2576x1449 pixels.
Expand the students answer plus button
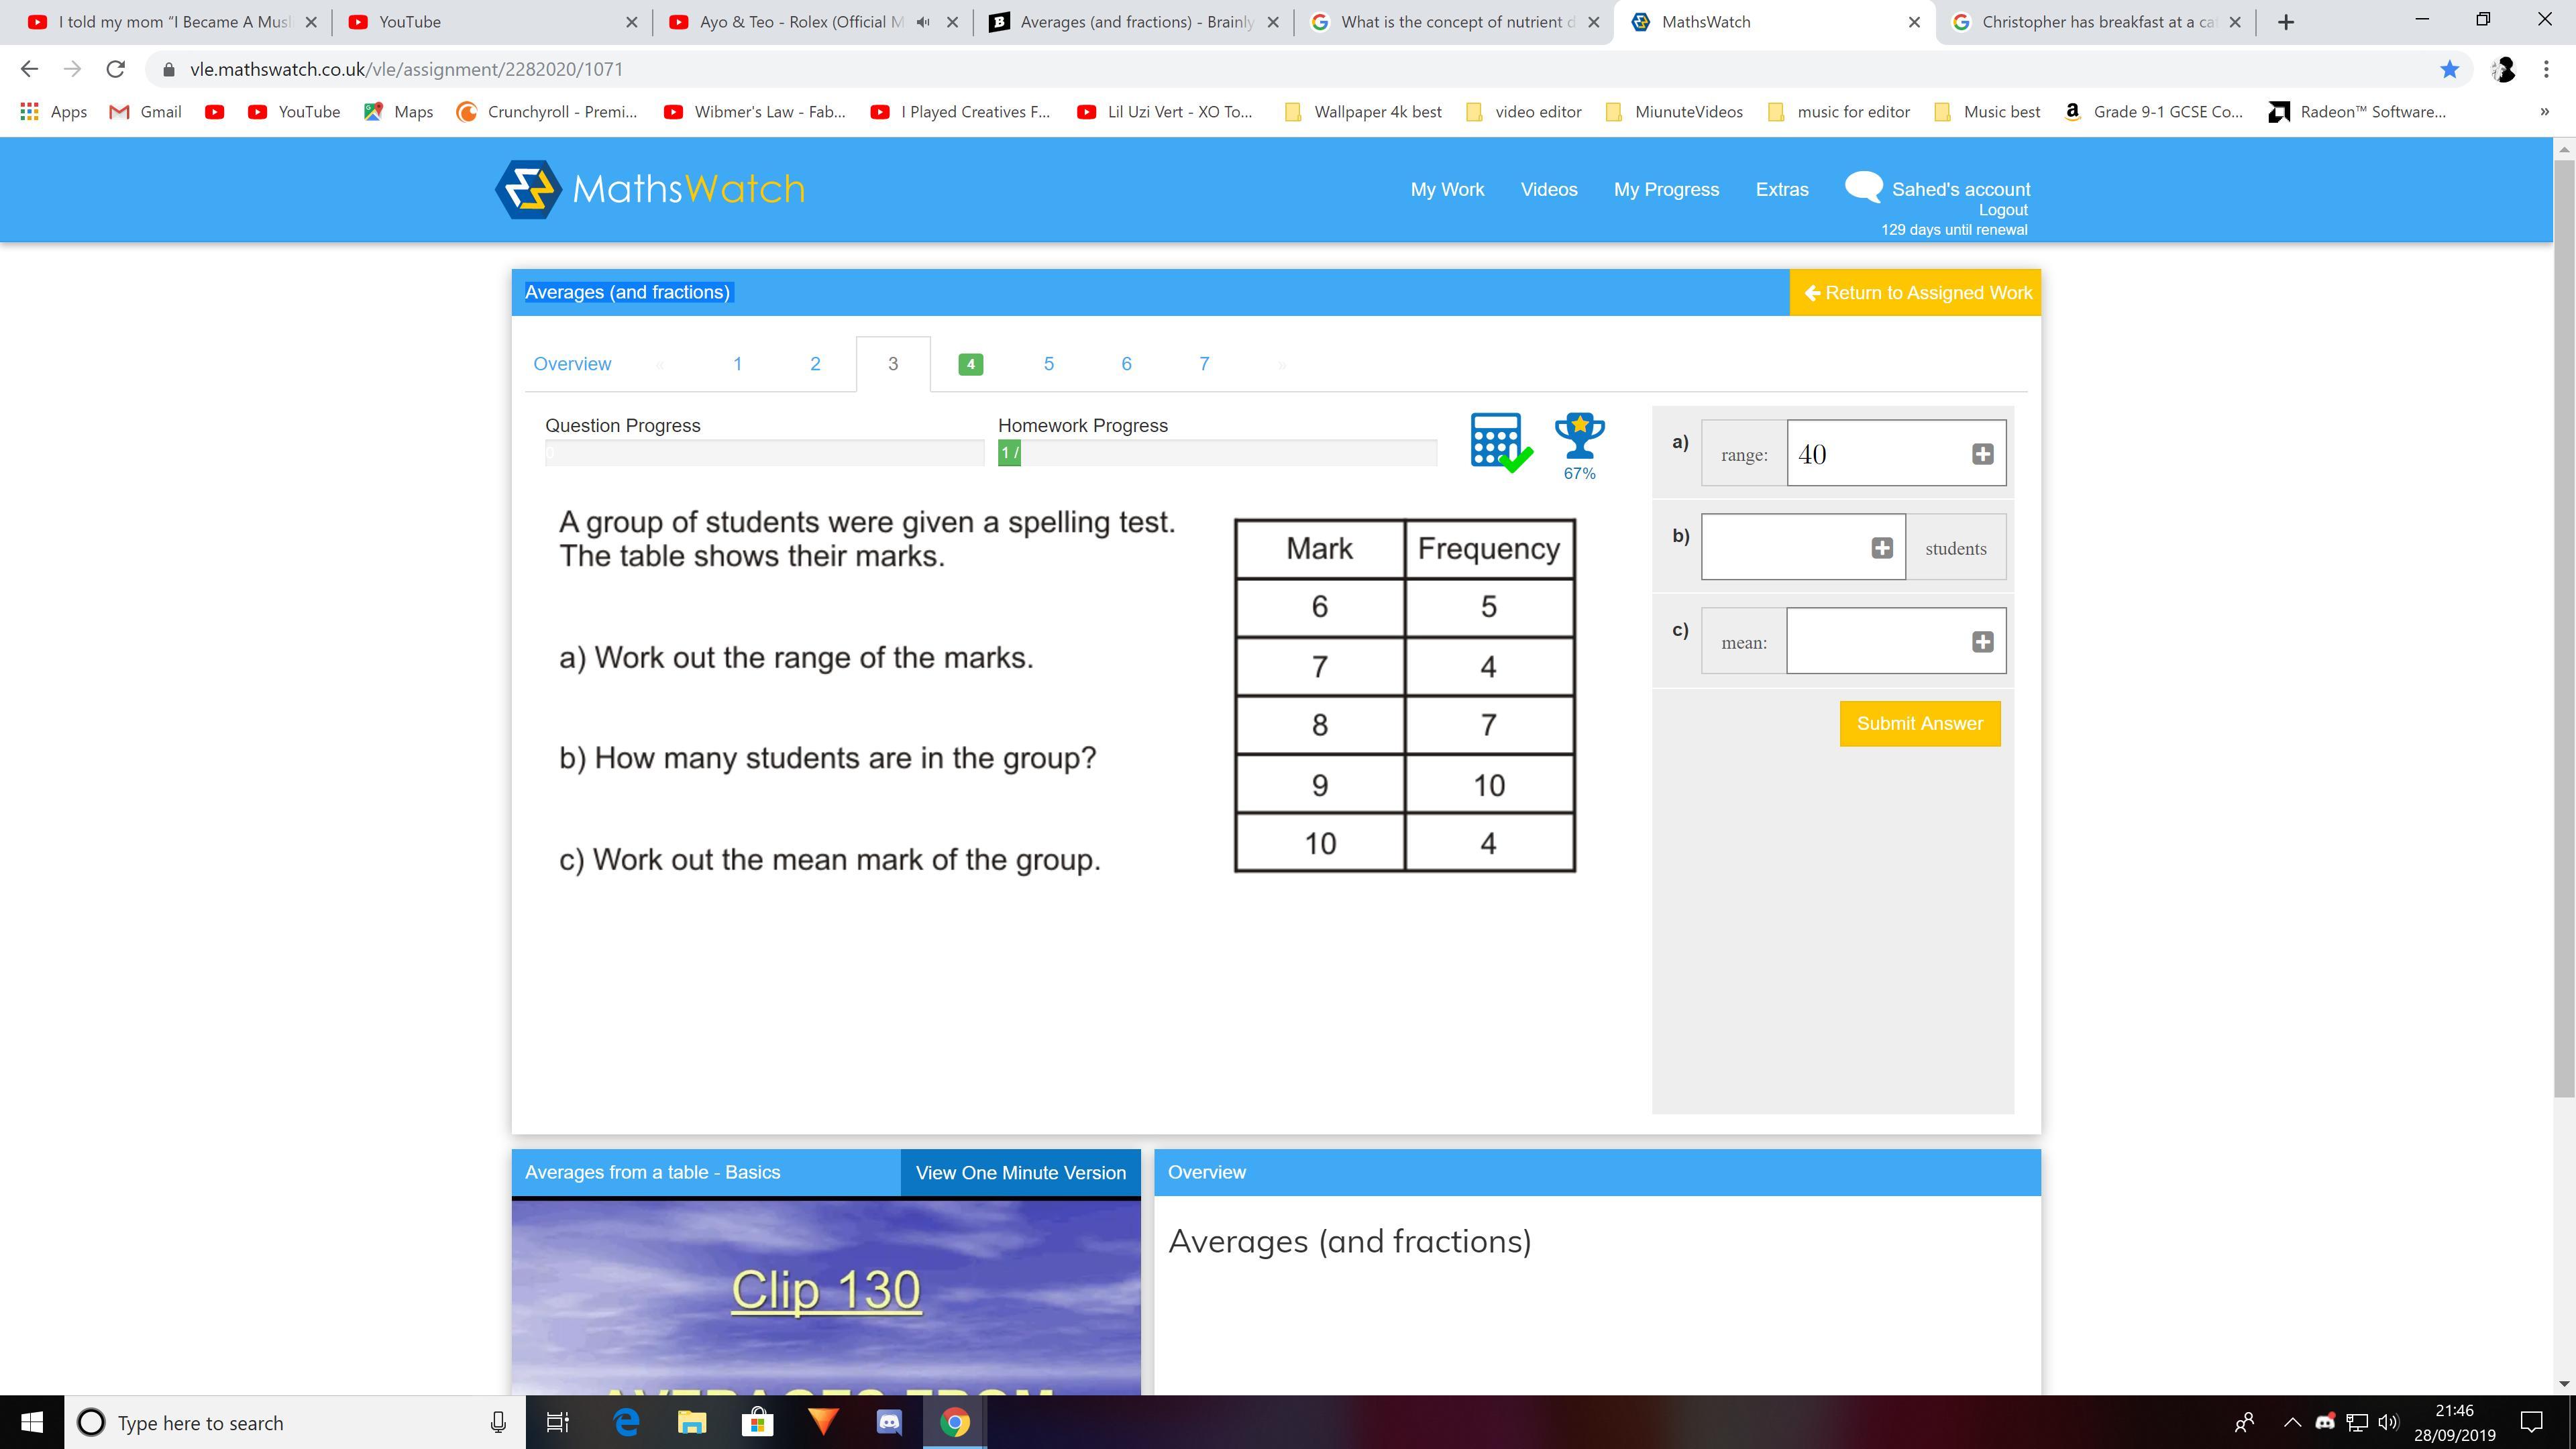tap(1881, 548)
